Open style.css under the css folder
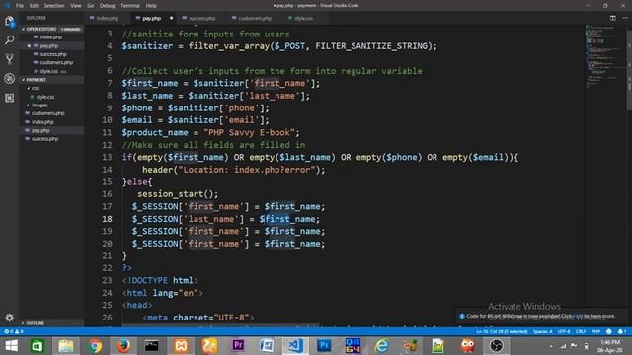The width and height of the screenshot is (632, 355). 44,97
